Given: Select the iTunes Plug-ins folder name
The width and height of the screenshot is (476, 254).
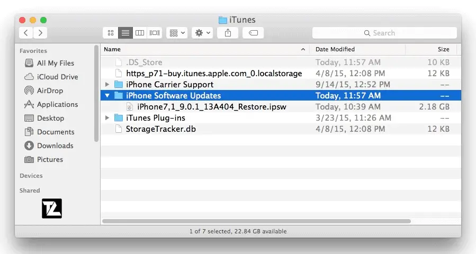Looking at the screenshot, I should point(156,118).
